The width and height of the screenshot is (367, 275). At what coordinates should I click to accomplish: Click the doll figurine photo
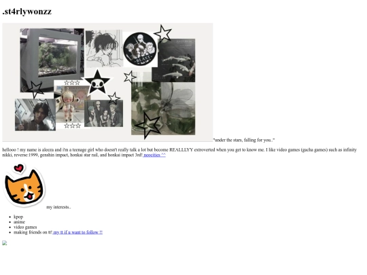[69, 104]
